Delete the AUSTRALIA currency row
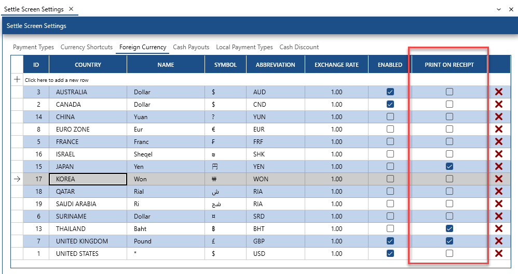 click(x=499, y=92)
